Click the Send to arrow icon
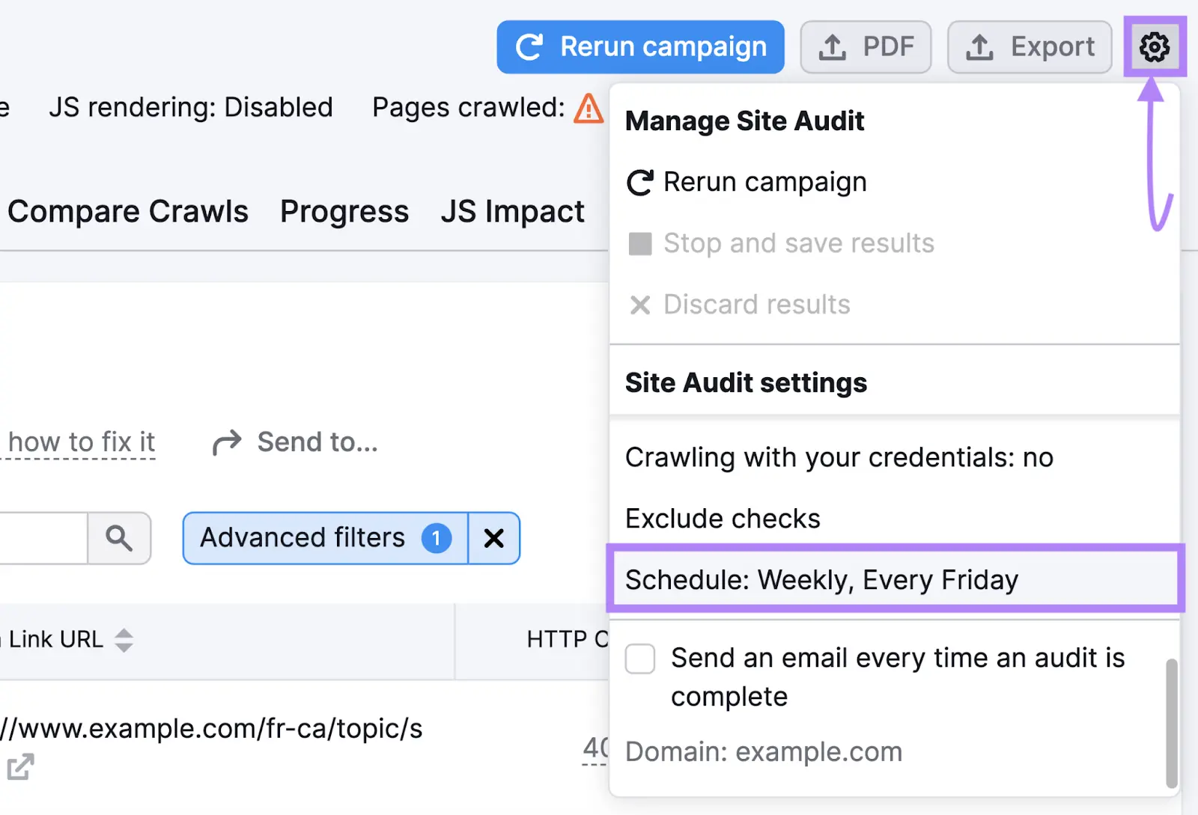1198x815 pixels. pyautogui.click(x=225, y=442)
